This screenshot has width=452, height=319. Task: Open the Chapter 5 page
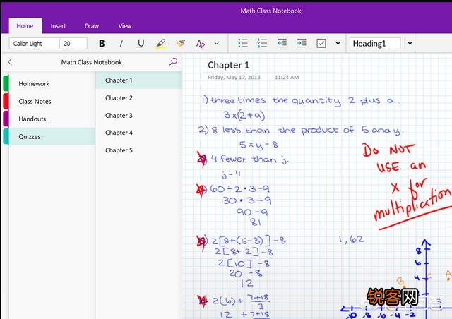tap(138, 150)
